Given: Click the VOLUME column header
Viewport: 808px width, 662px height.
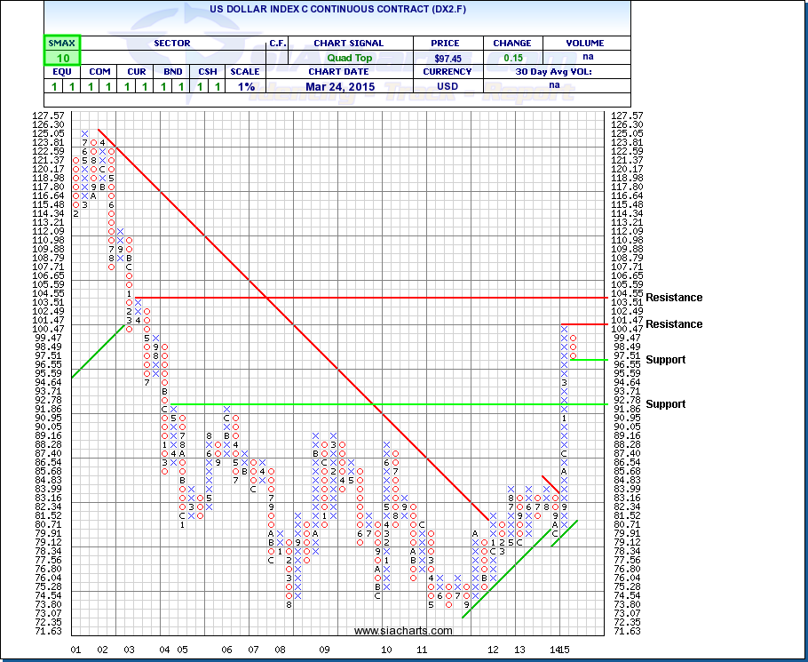Looking at the screenshot, I should pos(584,43).
